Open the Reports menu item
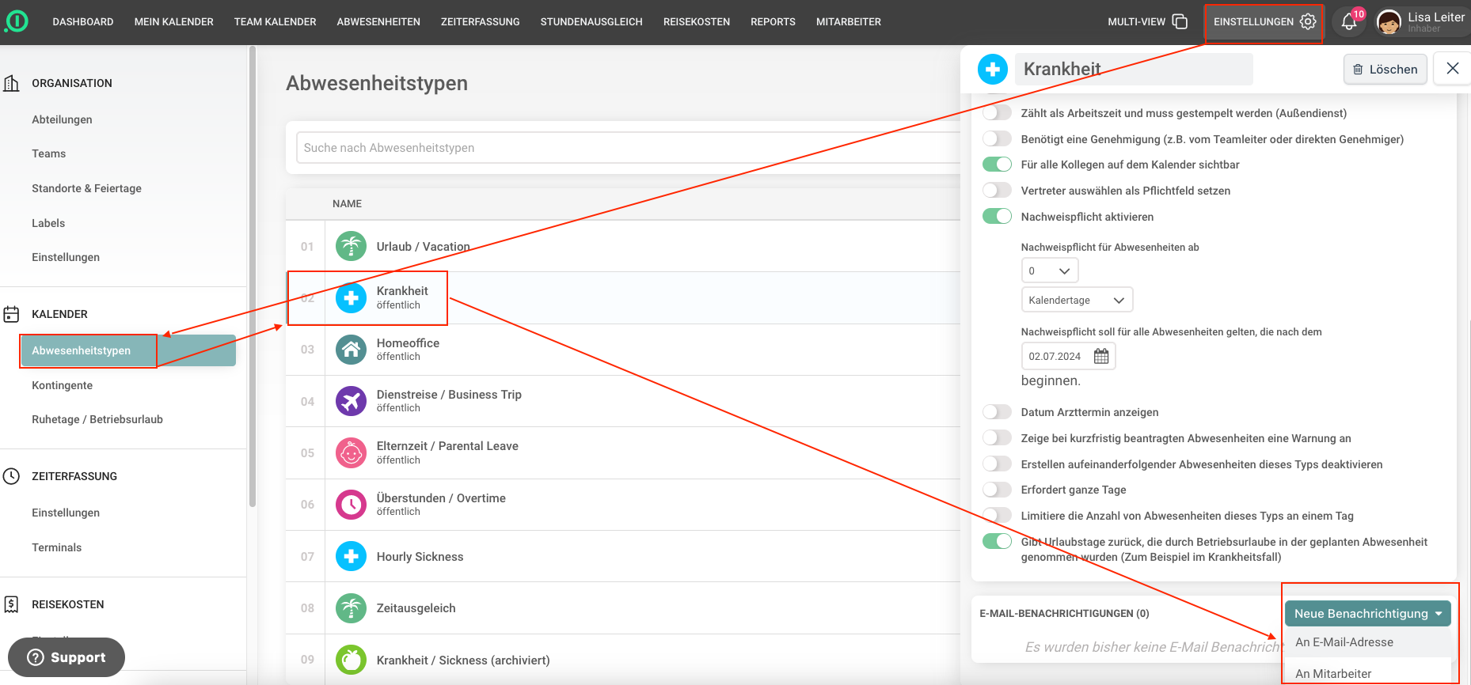Screen dimensions: 1471x685 point(773,22)
